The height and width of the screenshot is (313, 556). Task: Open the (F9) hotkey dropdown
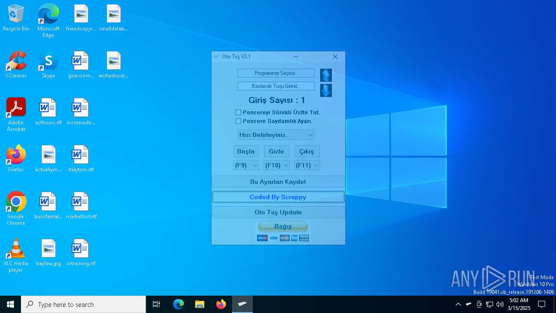pyautogui.click(x=246, y=165)
